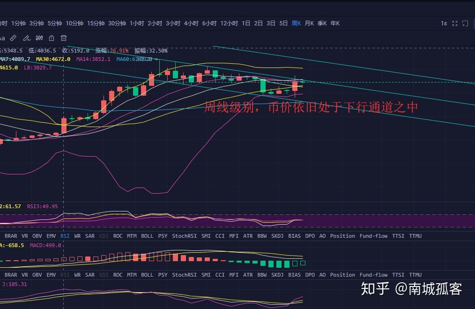This screenshot has width=475, height=309.
Task: Select BOLL in row beneath RSI pane
Action: coord(147,236)
